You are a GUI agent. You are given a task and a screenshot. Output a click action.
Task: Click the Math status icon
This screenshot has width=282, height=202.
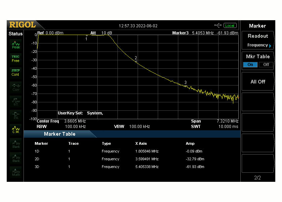coord(15,172)
